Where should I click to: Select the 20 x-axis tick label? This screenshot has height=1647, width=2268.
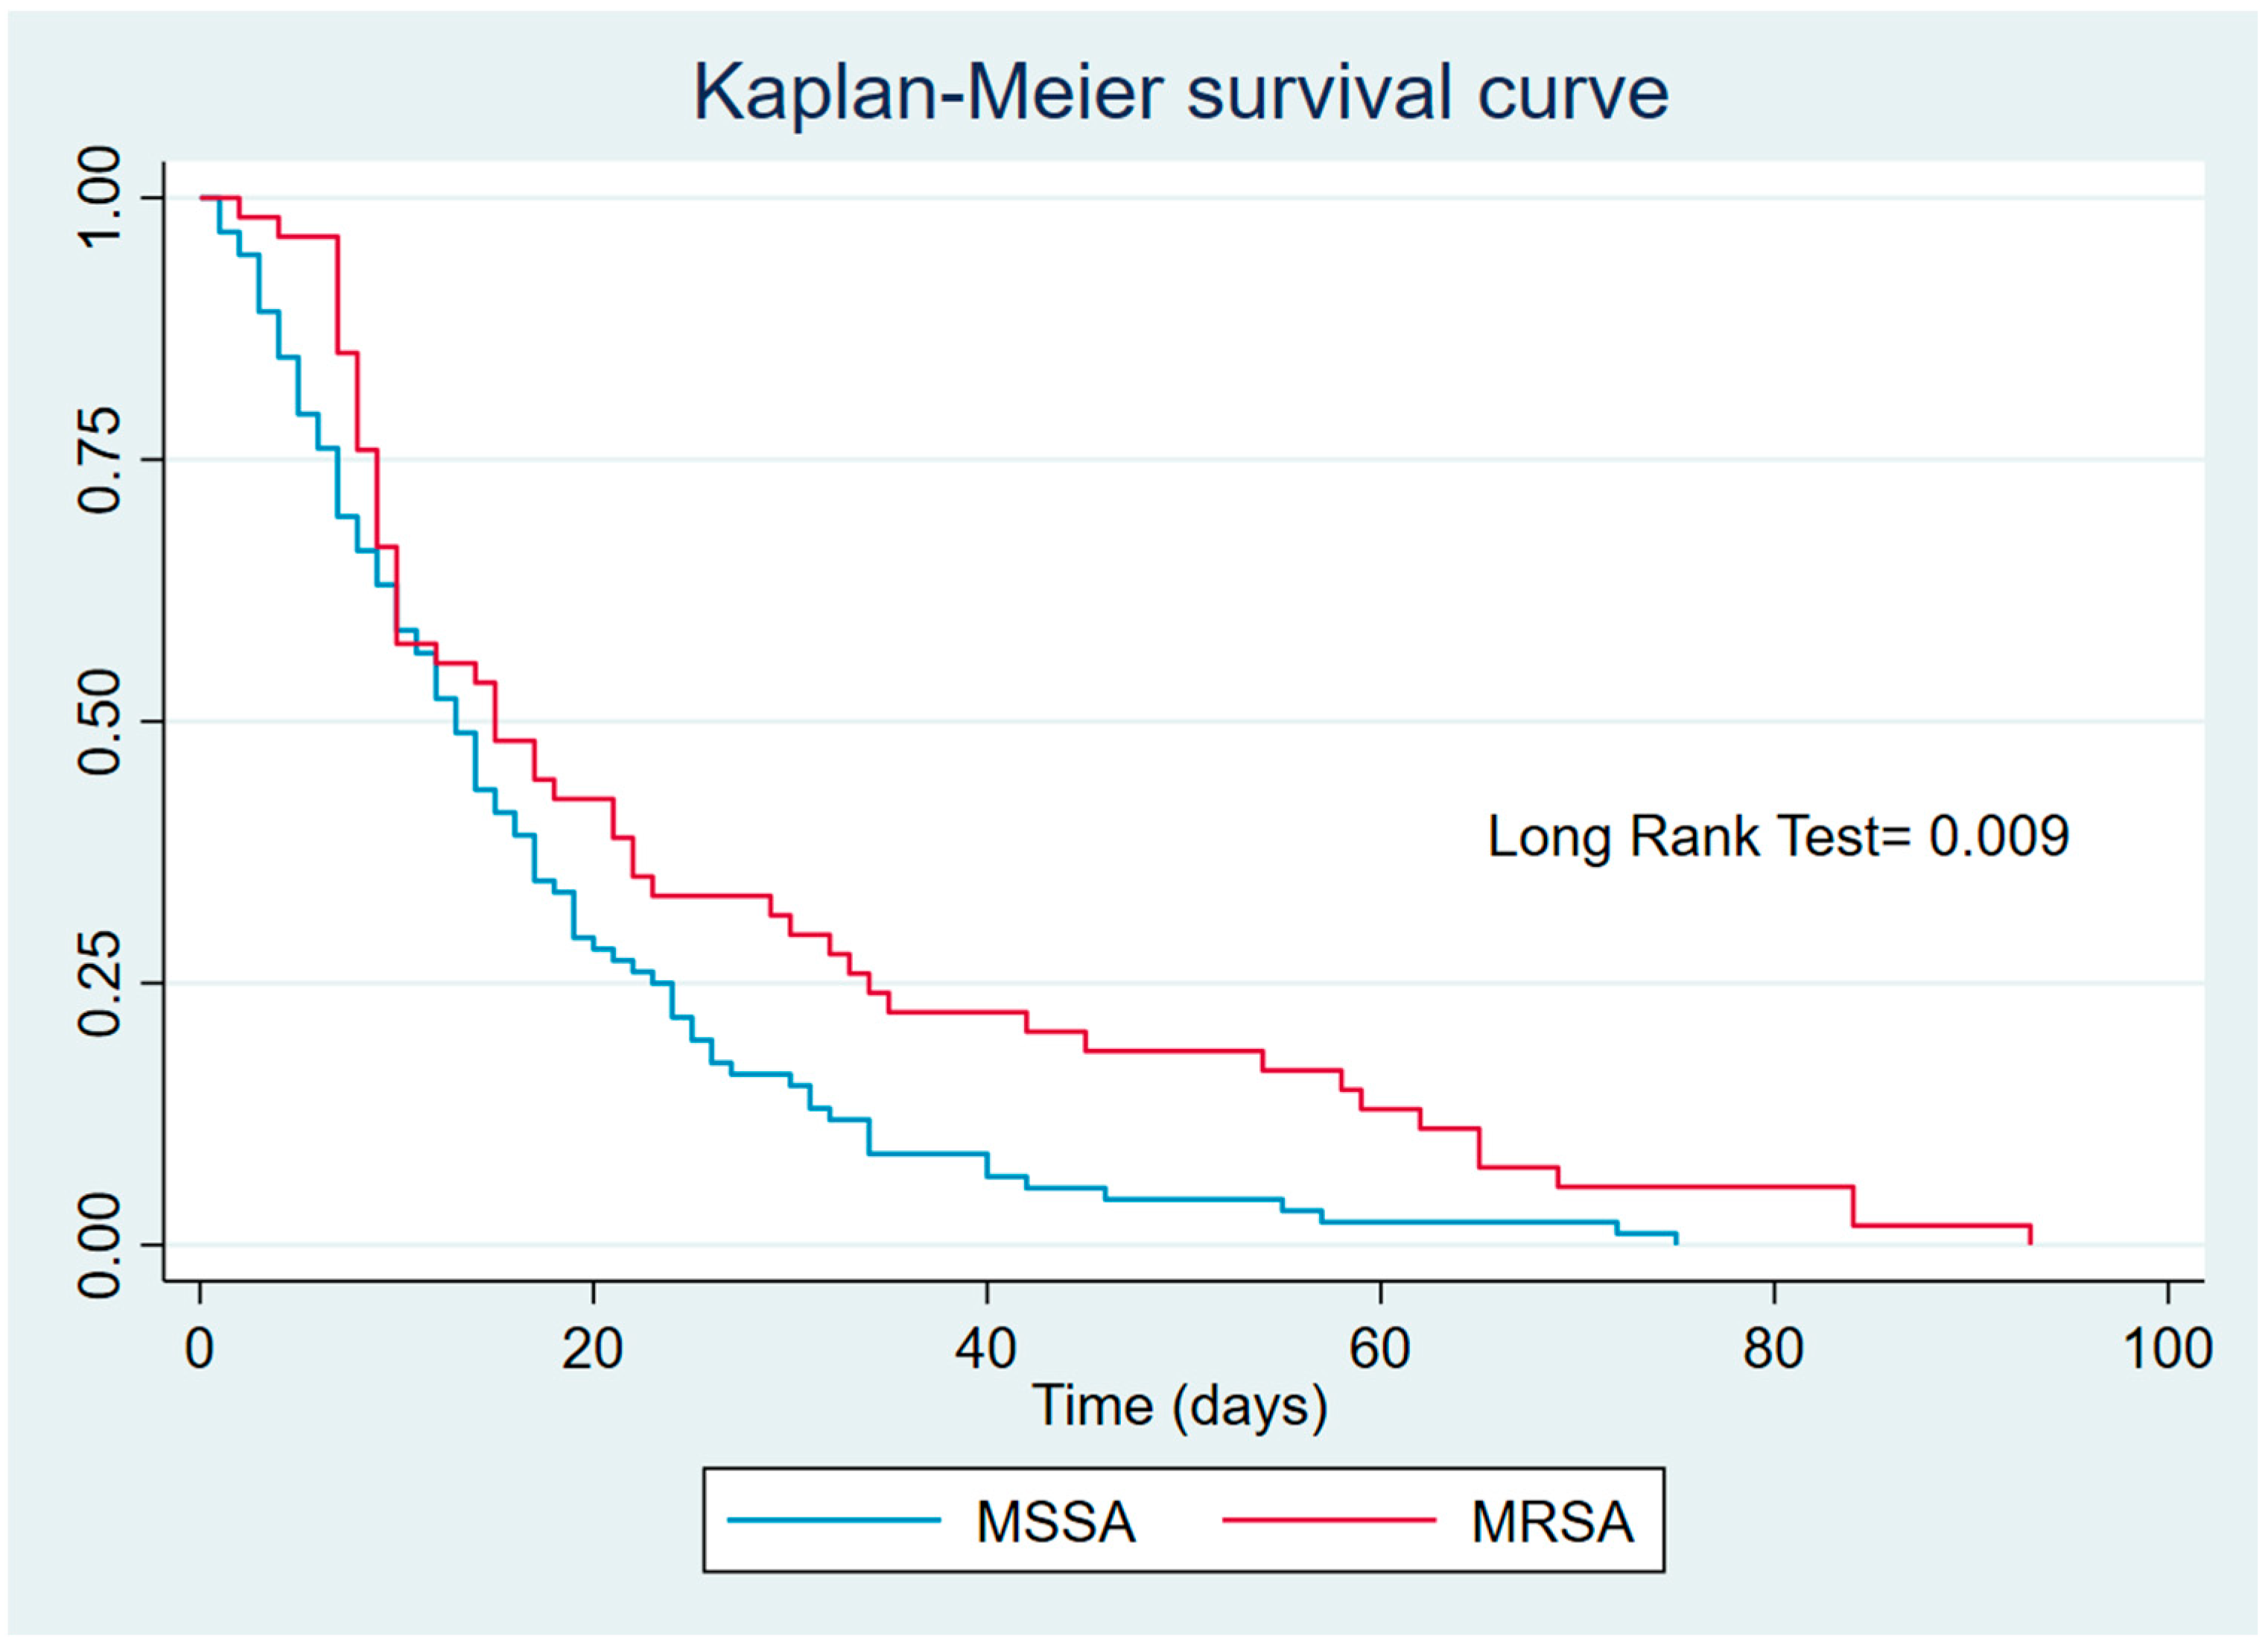pos(593,1348)
